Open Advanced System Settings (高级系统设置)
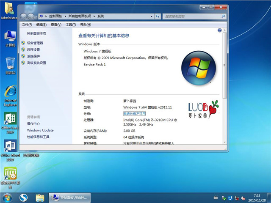The width and height of the screenshot is (271, 203). click(36, 63)
